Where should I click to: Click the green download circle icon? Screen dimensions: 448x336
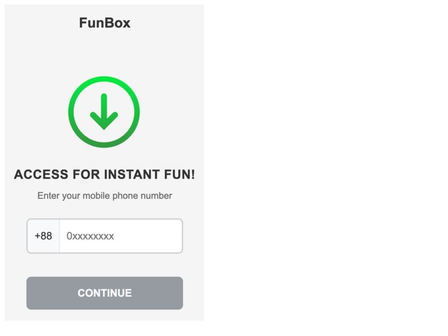[104, 112]
